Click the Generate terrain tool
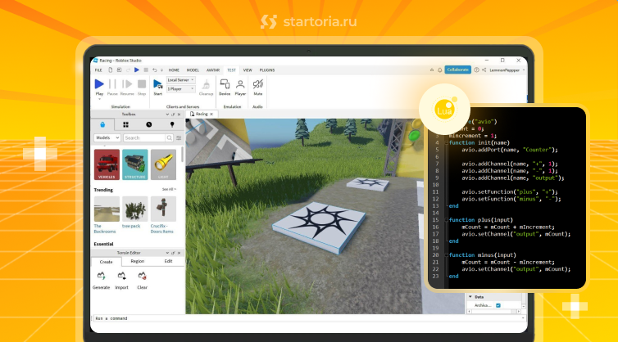This screenshot has width=618, height=342. pos(101,280)
